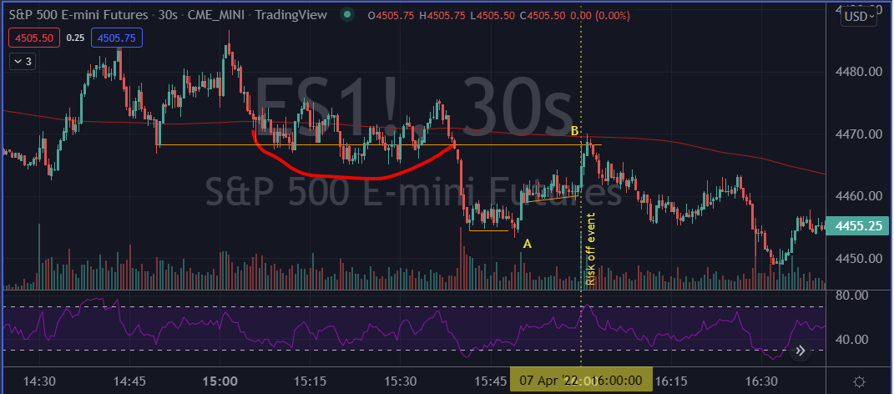Click the 15:15 time axis label
Viewport: 894px width, 394px height.
pyautogui.click(x=311, y=381)
